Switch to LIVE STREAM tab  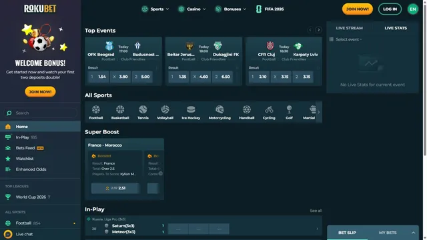point(349,28)
